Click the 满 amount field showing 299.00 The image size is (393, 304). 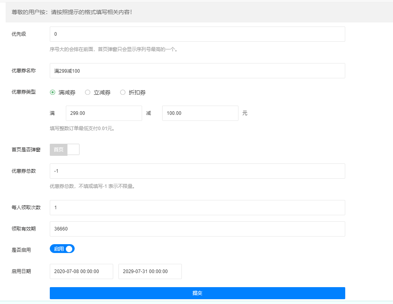[104, 113]
